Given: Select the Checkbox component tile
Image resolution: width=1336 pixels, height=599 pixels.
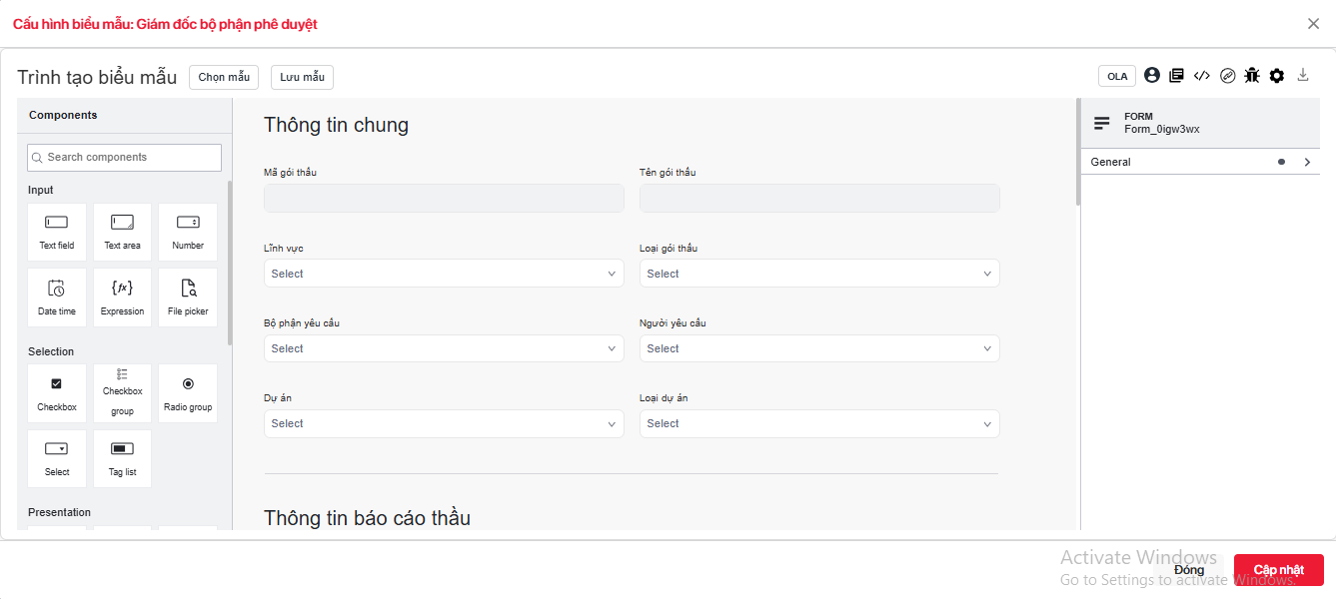Looking at the screenshot, I should coord(57,393).
